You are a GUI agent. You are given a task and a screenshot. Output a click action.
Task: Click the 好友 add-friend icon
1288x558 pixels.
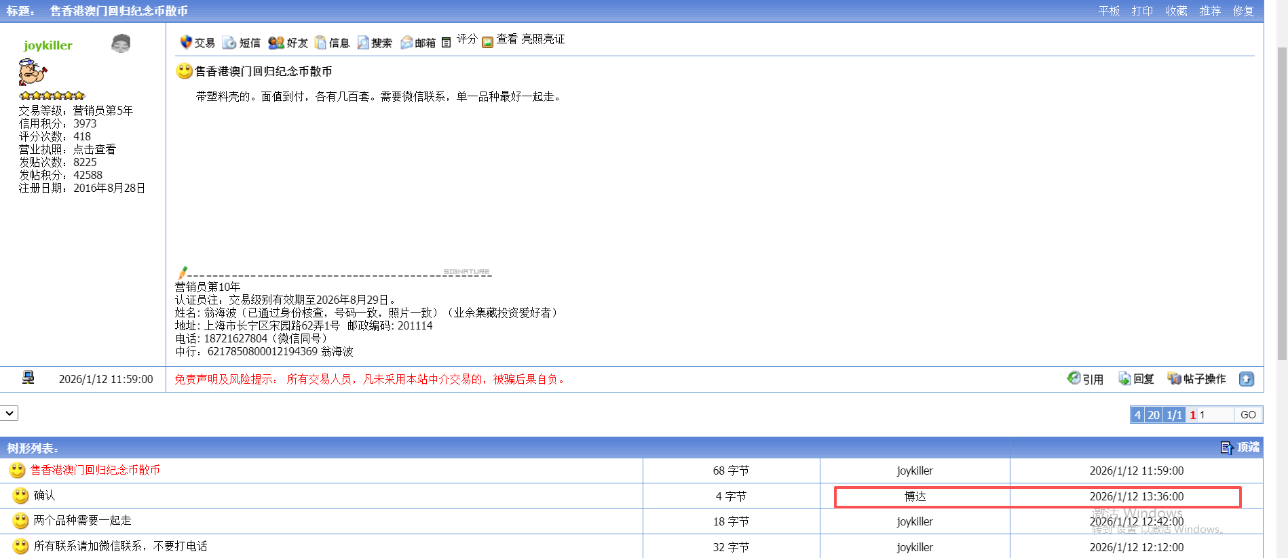click(x=276, y=43)
